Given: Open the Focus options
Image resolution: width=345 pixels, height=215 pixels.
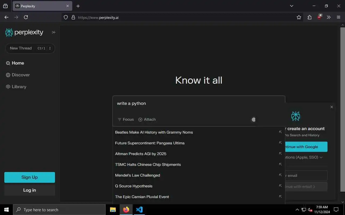Looking at the screenshot, I should (x=126, y=119).
